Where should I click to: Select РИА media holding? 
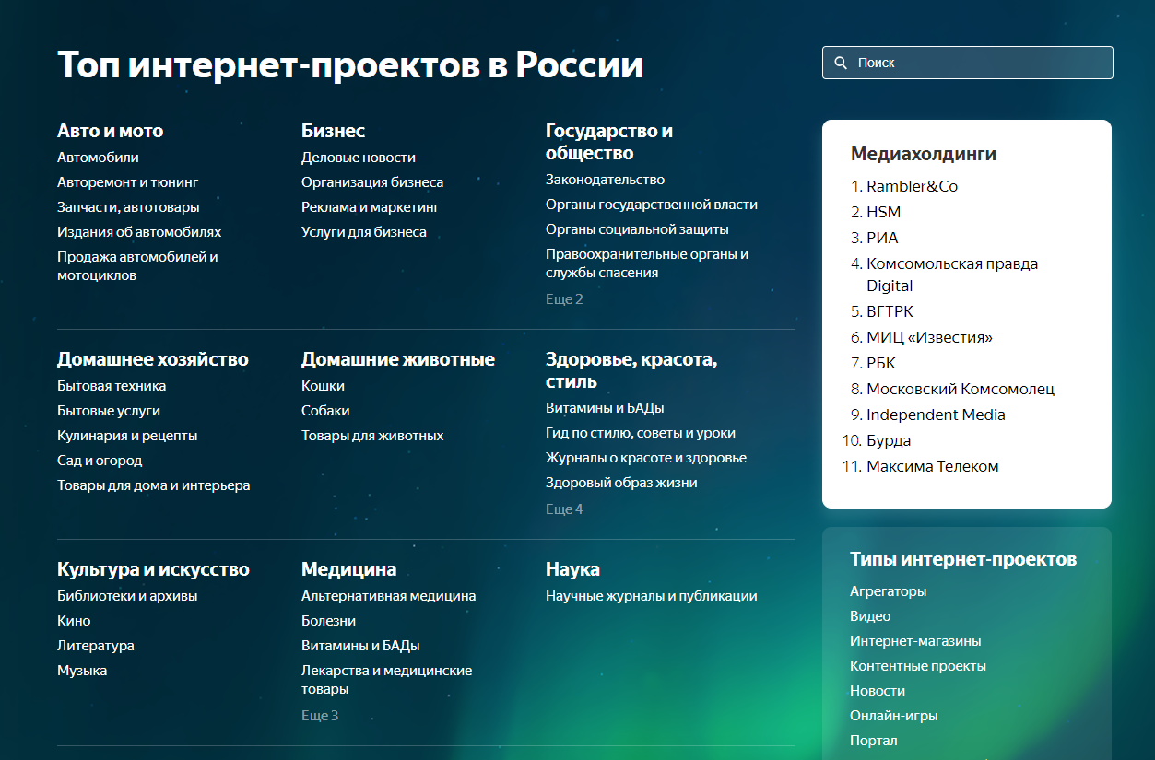click(882, 238)
